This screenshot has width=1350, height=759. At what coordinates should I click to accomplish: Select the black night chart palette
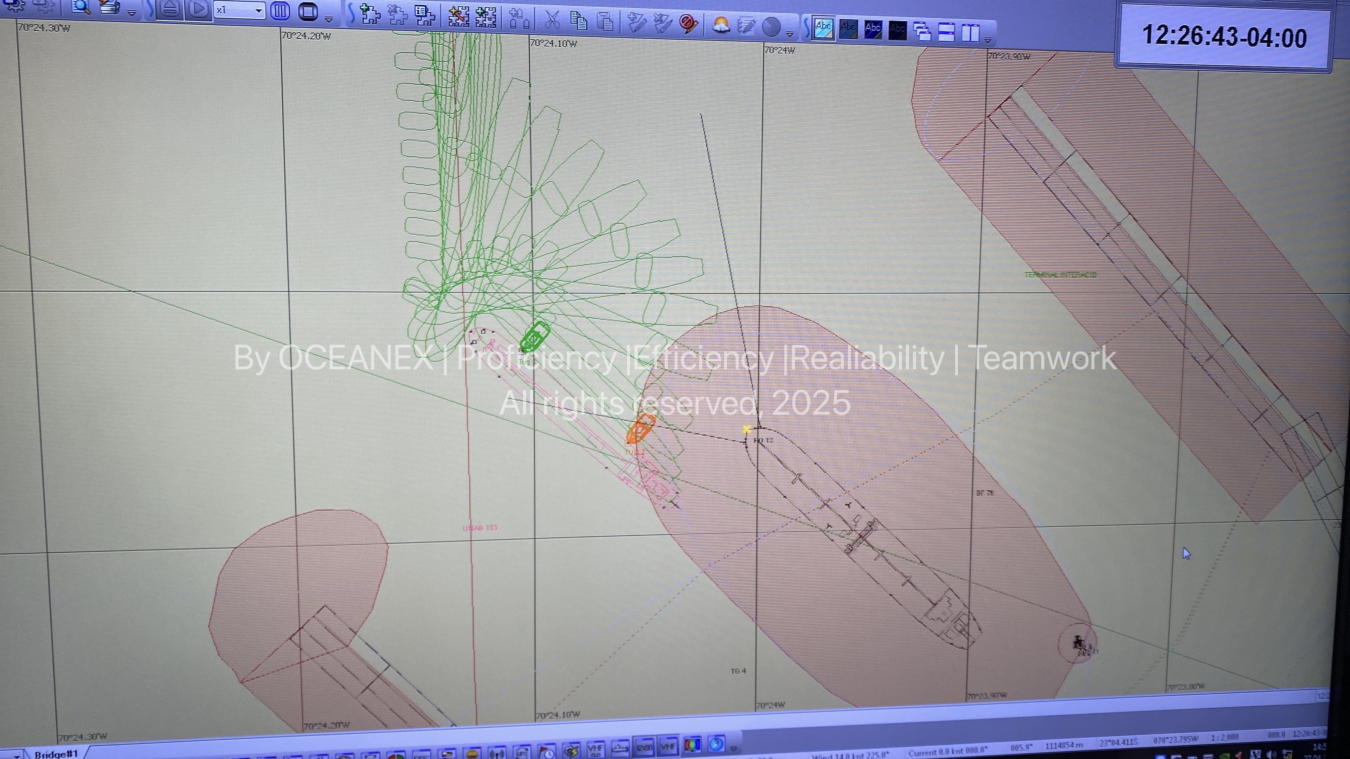pyautogui.click(x=898, y=30)
